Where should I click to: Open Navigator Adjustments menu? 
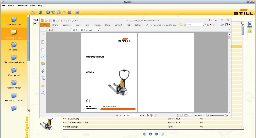tap(22, 6)
